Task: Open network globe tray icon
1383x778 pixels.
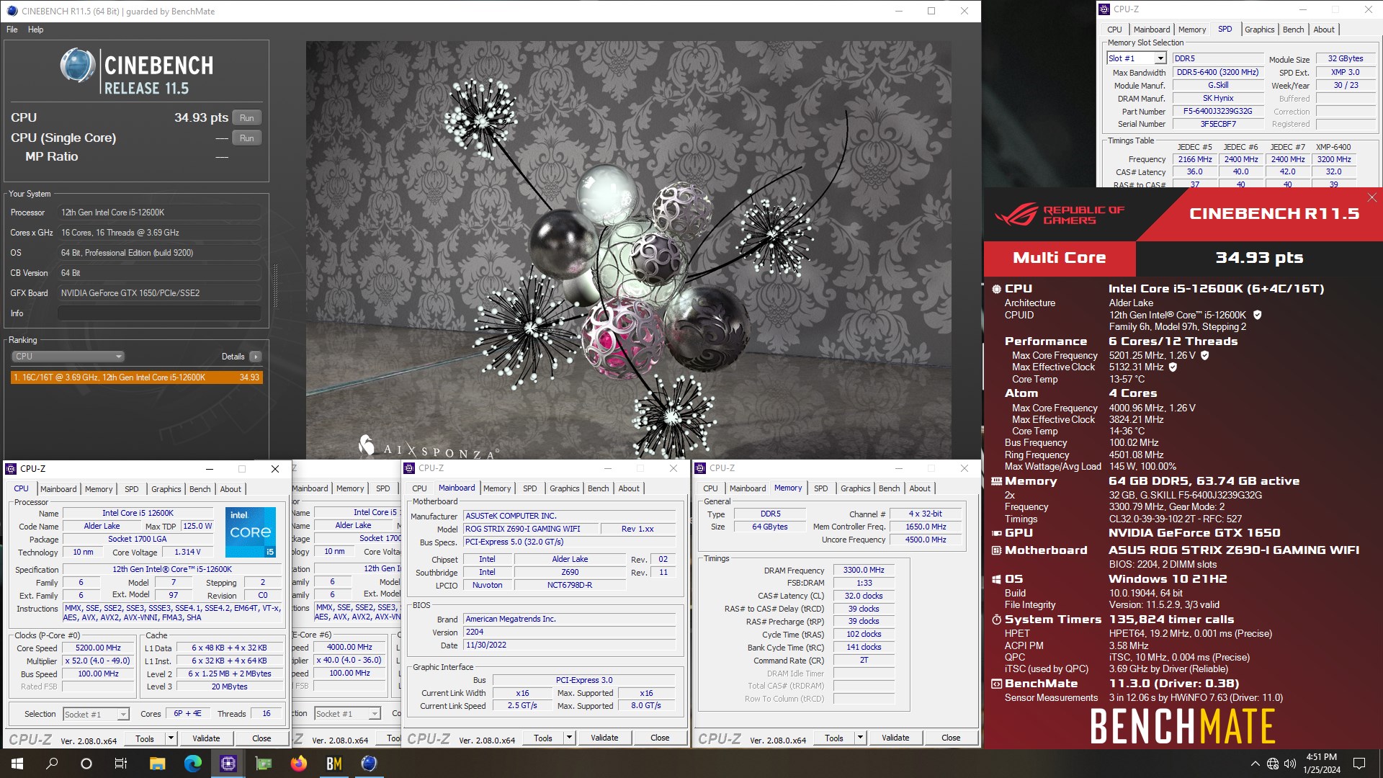Action: (x=1273, y=764)
